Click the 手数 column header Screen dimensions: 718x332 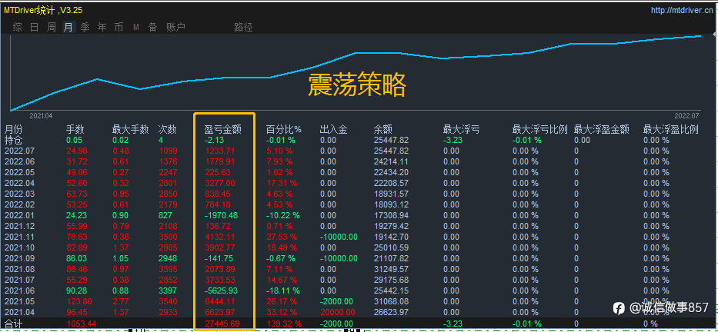[x=75, y=130]
